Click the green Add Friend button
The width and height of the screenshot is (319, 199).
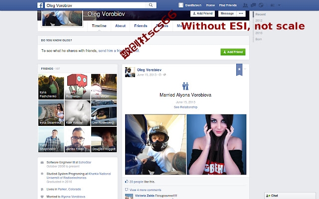[x=233, y=52]
